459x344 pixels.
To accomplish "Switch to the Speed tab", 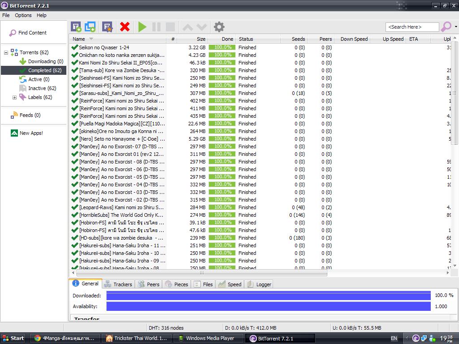I will (x=230, y=284).
